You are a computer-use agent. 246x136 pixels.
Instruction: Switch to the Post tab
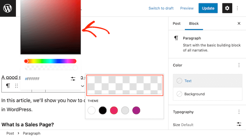pos(177,24)
